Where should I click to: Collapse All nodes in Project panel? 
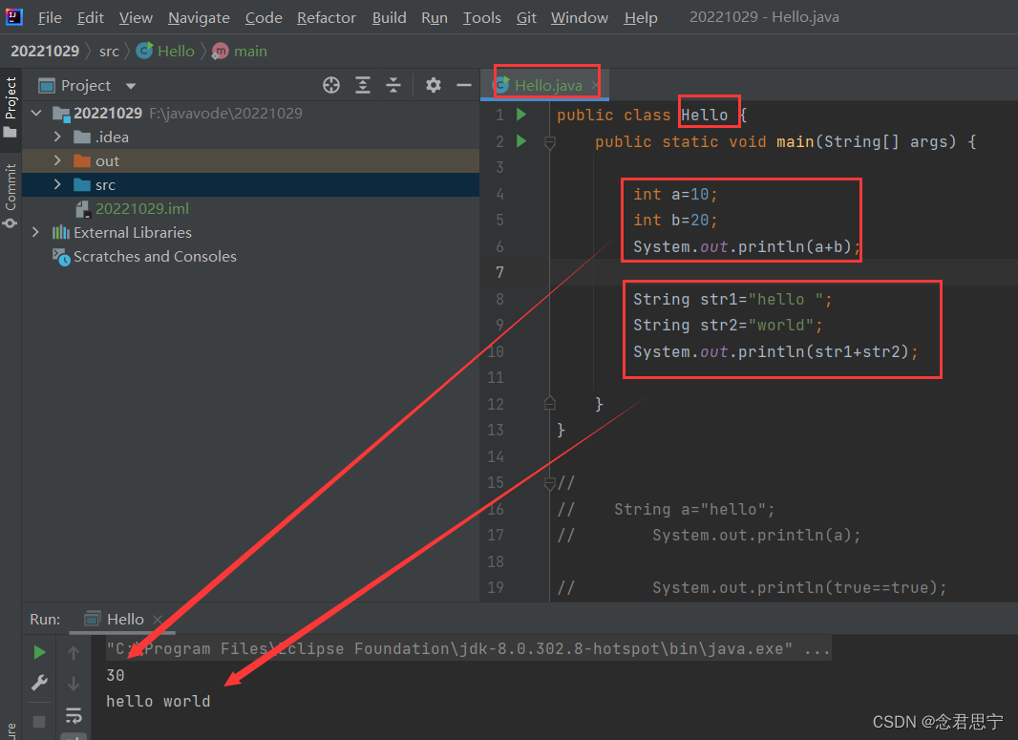point(393,85)
